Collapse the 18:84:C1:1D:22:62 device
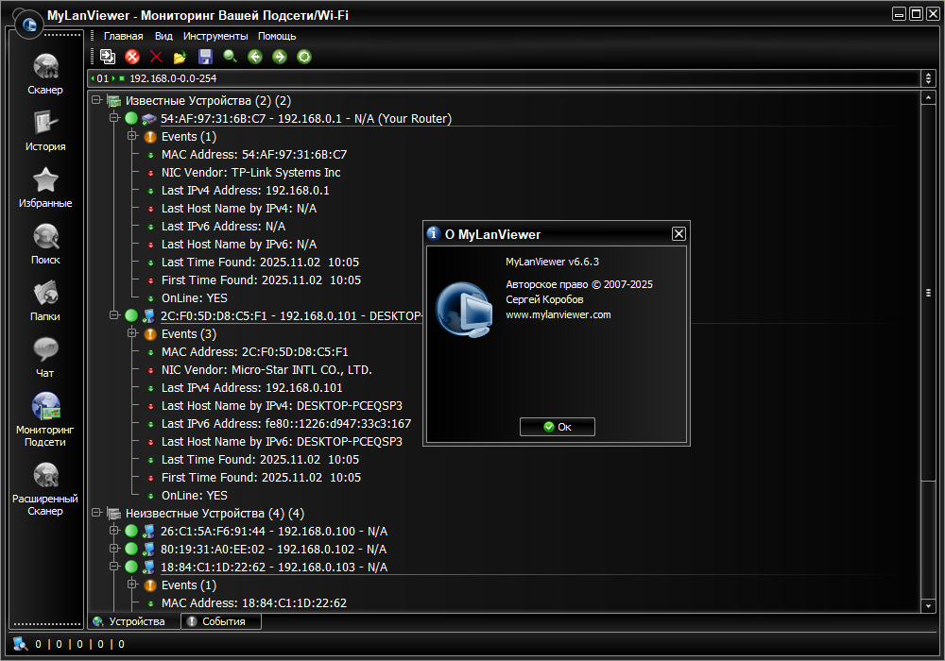The width and height of the screenshot is (945, 661). 114,567
